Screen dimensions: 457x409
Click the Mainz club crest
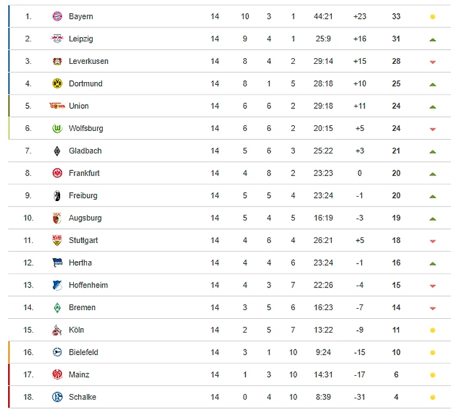(x=57, y=375)
